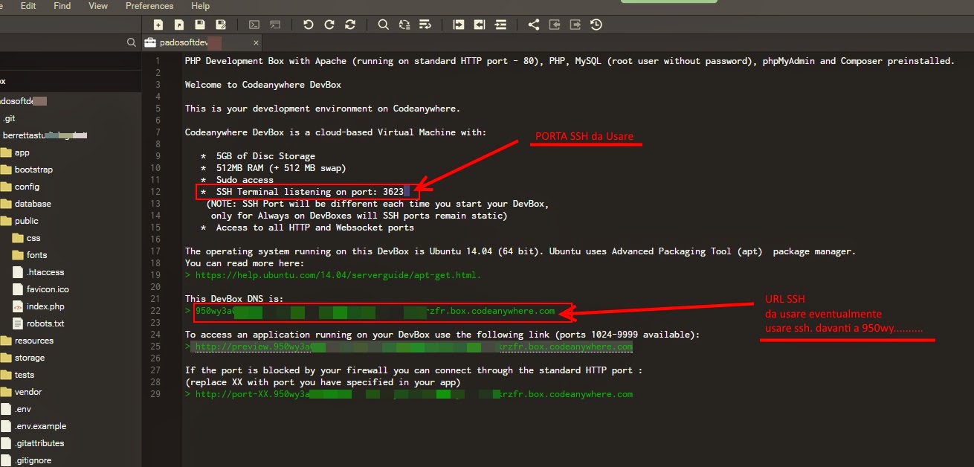Open the SSH terminal toolbar icon
Screen dimensions: 974x467
(x=254, y=25)
